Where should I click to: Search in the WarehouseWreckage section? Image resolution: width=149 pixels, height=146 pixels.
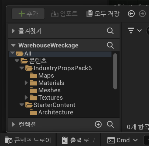pyautogui.click(x=110, y=45)
